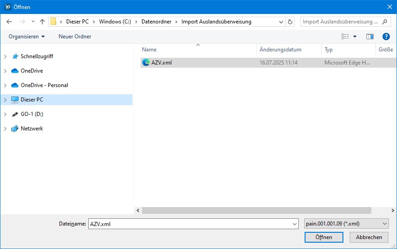The height and width of the screenshot is (249, 397).
Task: Select 'Windows (C:)' breadcrumb segment
Action: coord(115,22)
